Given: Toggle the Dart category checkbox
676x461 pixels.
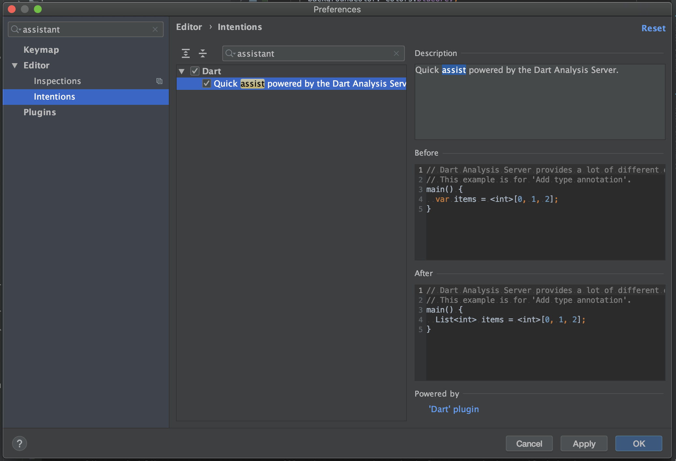Looking at the screenshot, I should tap(195, 71).
